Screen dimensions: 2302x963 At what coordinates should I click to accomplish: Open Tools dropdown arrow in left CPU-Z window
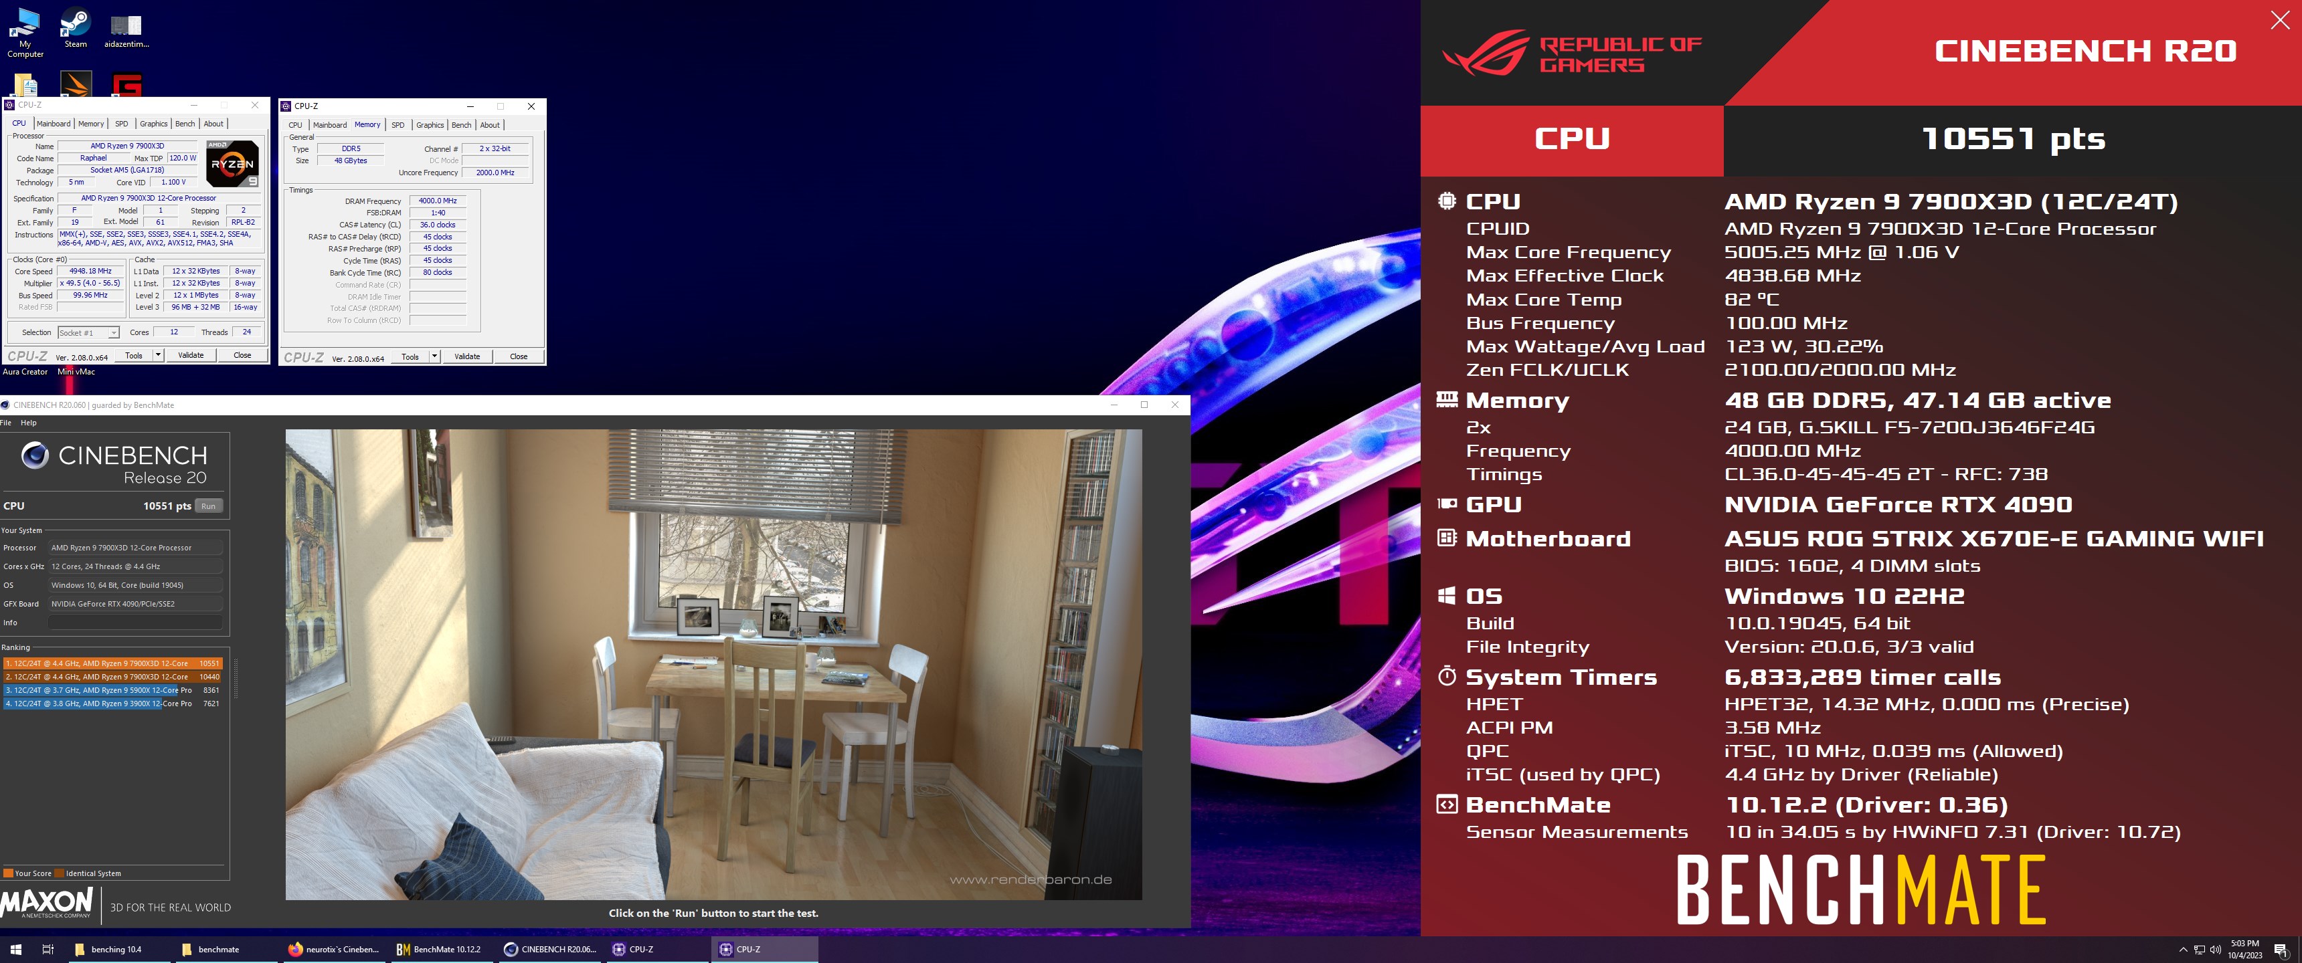coord(158,354)
